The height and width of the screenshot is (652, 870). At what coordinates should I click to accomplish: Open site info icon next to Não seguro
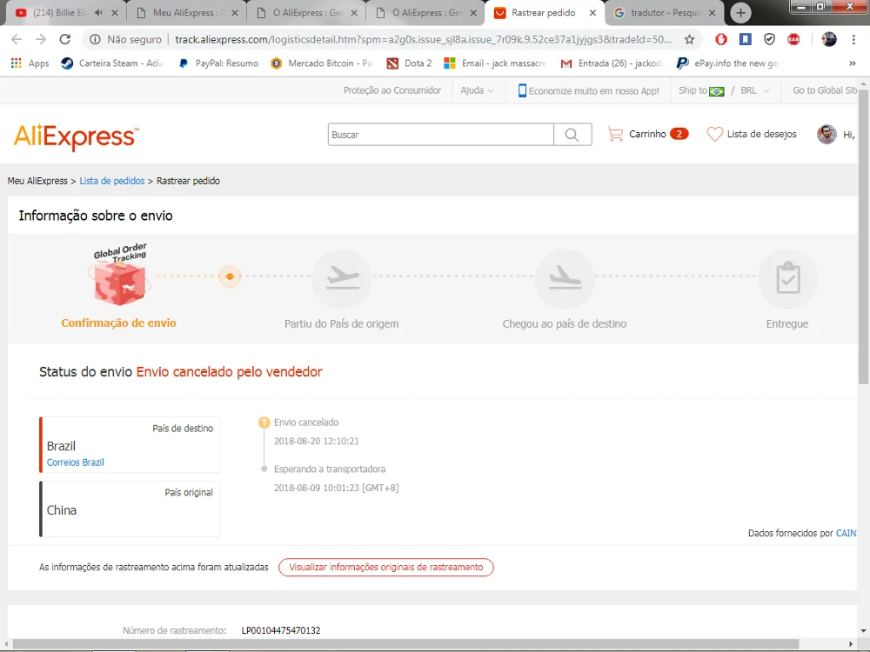click(x=95, y=39)
